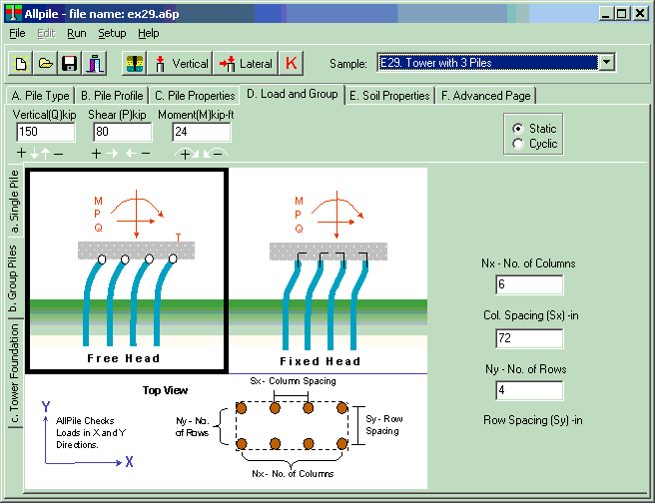Image resolution: width=655 pixels, height=504 pixels.
Task: Click the red K toolbar icon
Action: [292, 64]
